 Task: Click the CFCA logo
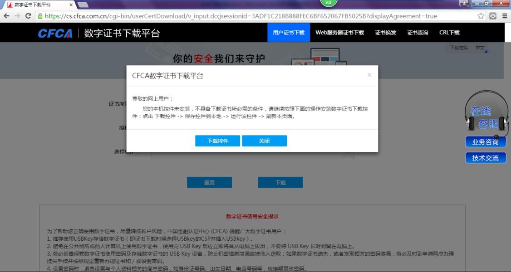click(55, 33)
